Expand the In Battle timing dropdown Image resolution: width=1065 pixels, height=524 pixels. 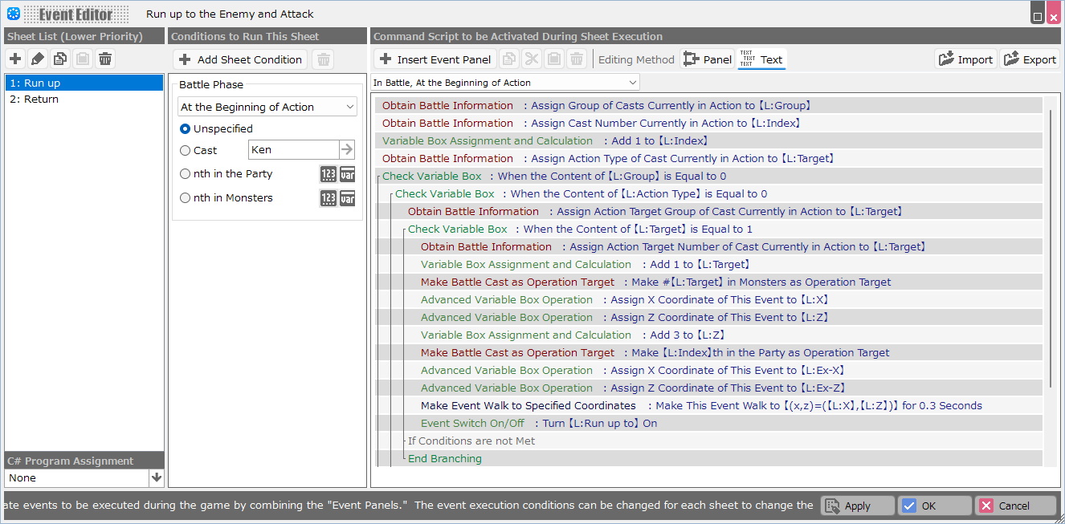[x=505, y=82]
